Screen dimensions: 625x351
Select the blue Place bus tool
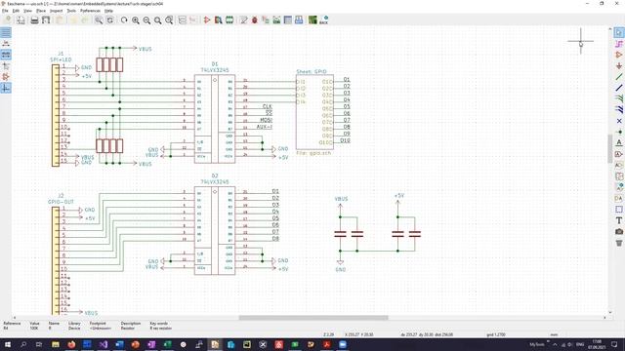(619, 88)
